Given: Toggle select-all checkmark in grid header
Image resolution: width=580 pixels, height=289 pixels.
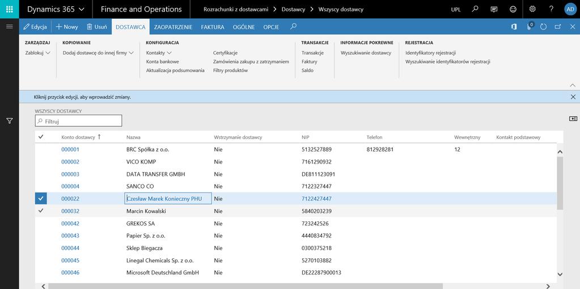Looking at the screenshot, I should click(x=41, y=137).
